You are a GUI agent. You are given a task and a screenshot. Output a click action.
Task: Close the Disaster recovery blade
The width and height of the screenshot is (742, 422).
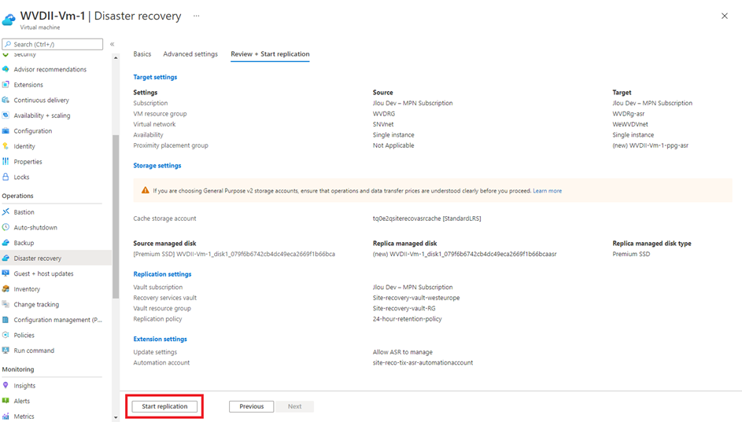point(725,16)
